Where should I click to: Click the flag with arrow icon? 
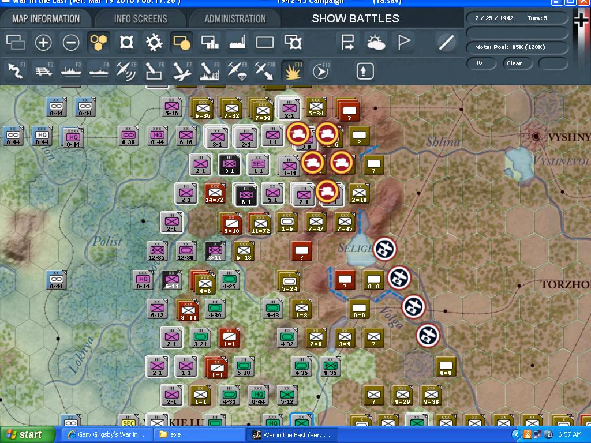pos(347,42)
